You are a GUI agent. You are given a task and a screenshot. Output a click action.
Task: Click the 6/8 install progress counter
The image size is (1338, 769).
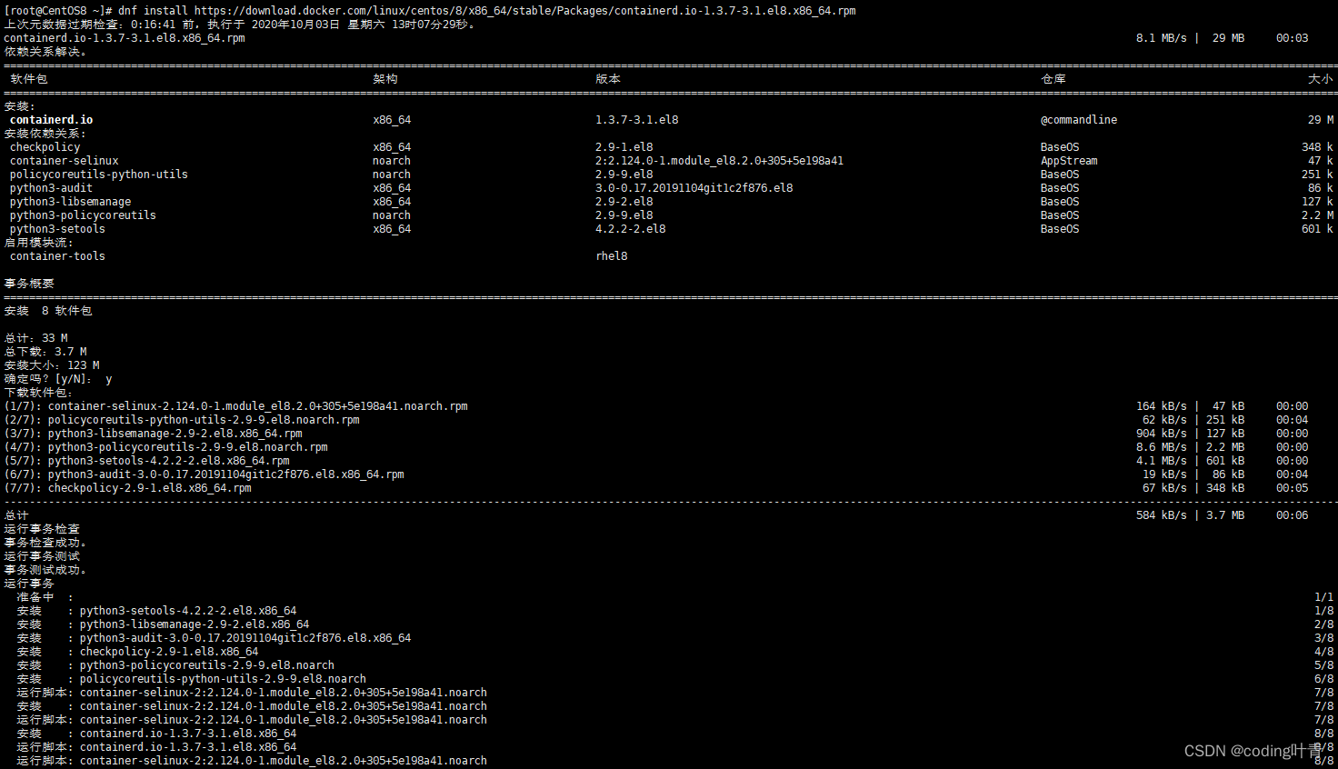pyautogui.click(x=1324, y=679)
